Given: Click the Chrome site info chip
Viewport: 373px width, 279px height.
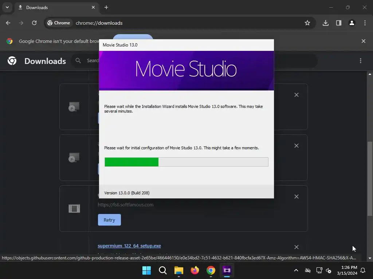Looking at the screenshot, I should coord(59,23).
